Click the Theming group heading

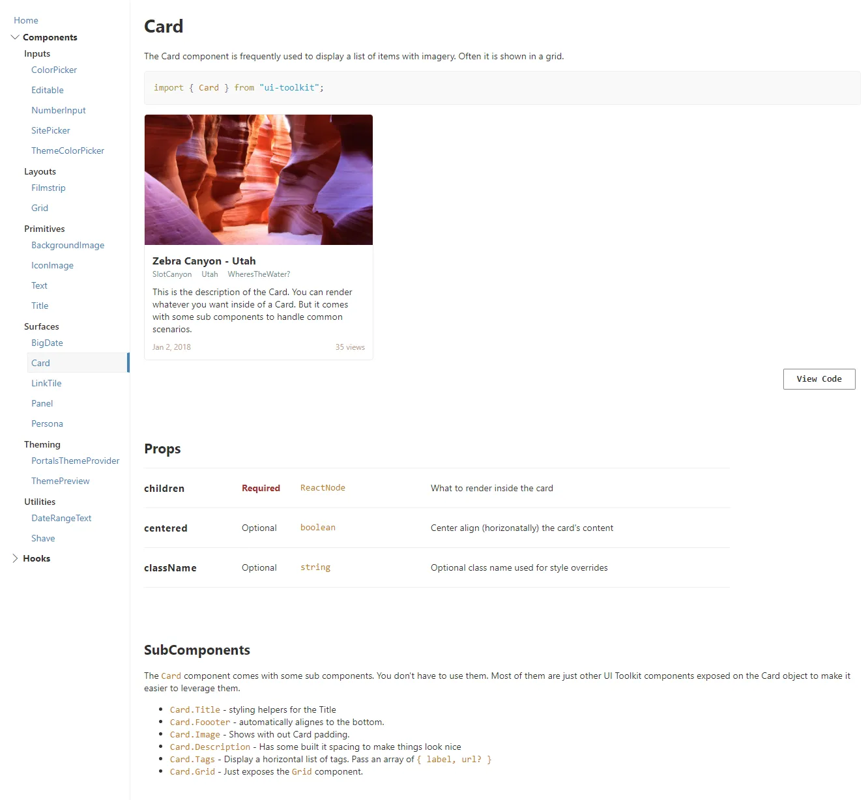[x=42, y=444]
